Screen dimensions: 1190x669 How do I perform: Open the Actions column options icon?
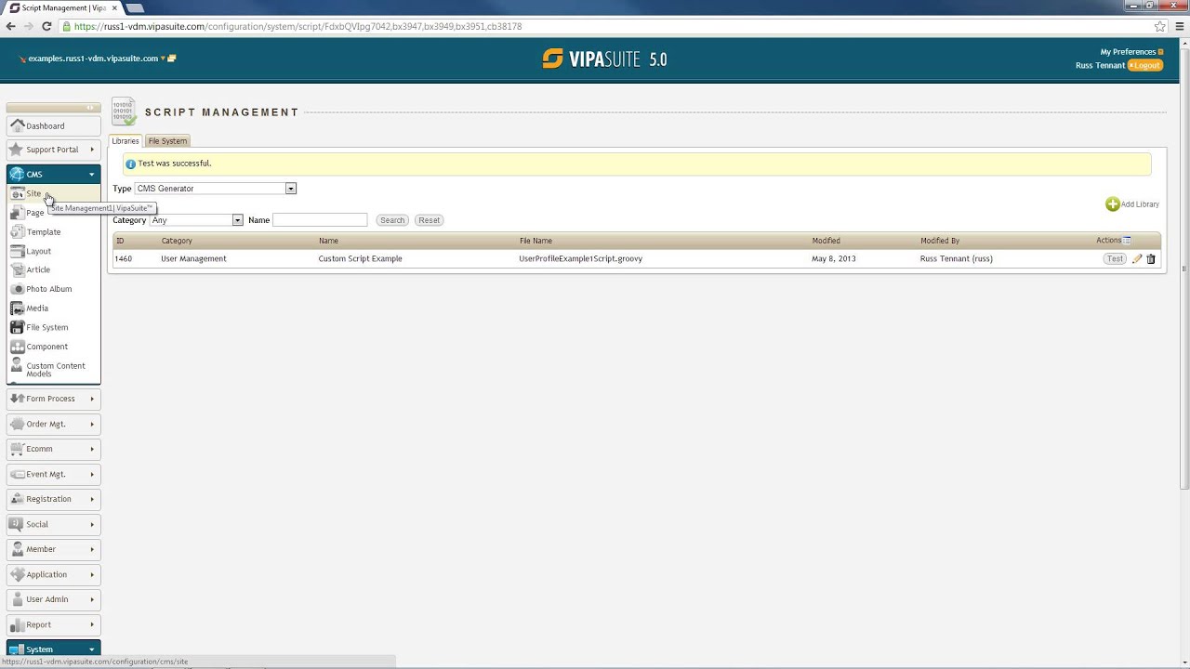point(1127,241)
